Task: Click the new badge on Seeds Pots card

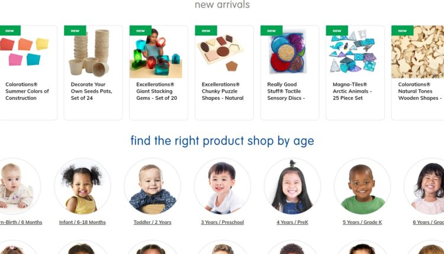Action: [75, 31]
